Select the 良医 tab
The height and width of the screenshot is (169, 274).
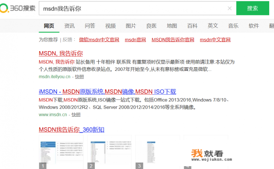tap(151, 26)
